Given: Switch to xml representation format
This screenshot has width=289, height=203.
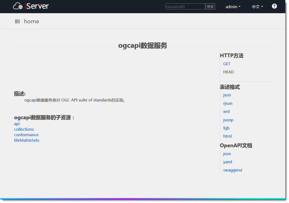Looking at the screenshot, I should (x=226, y=112).
